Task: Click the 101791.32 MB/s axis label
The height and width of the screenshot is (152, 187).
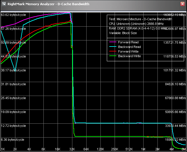Action: coord(175,70)
